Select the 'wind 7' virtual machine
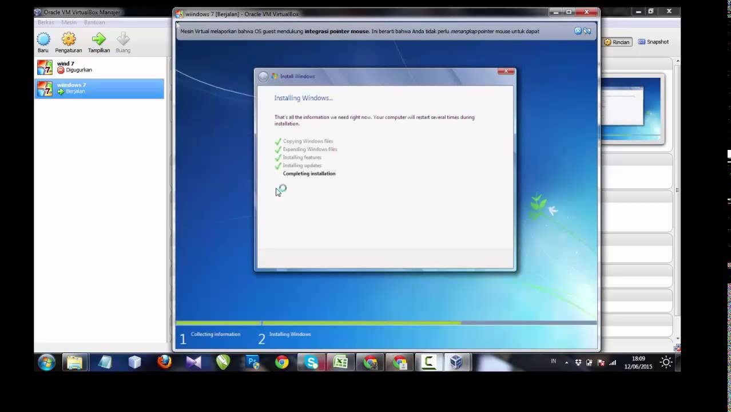 pos(99,67)
